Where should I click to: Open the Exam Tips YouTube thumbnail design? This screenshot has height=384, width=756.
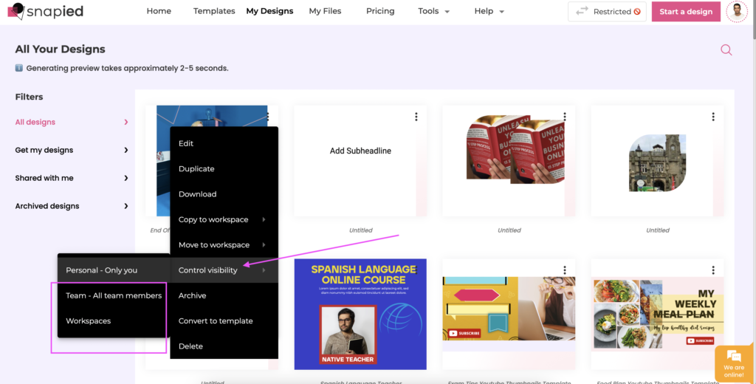pos(509,314)
